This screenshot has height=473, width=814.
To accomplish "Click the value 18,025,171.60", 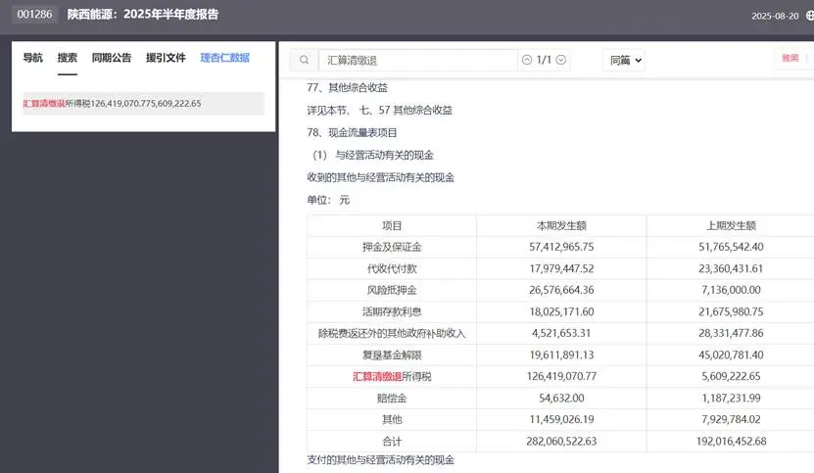I will (561, 312).
